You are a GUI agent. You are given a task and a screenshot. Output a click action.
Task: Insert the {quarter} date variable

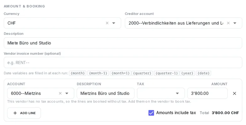tap(142, 73)
